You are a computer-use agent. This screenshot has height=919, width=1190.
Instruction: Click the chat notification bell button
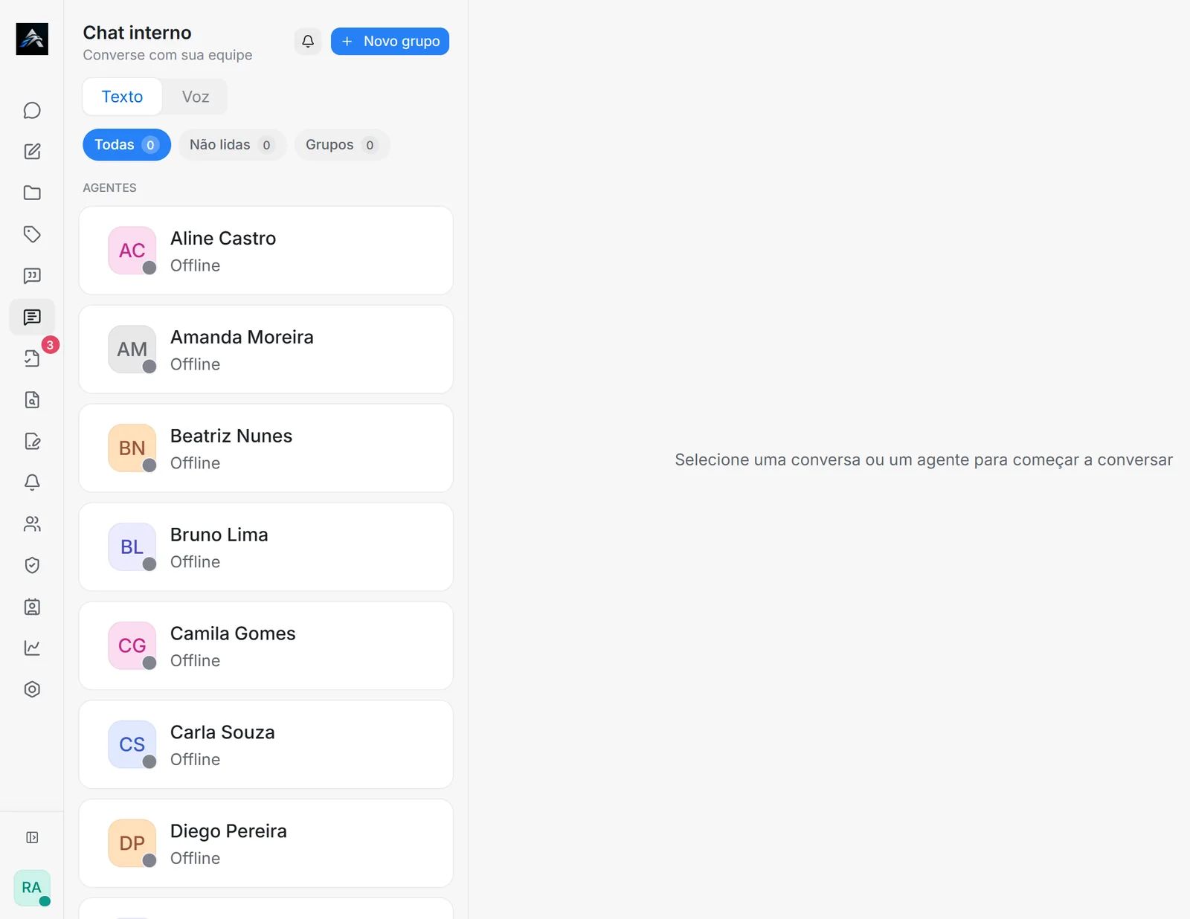click(308, 41)
